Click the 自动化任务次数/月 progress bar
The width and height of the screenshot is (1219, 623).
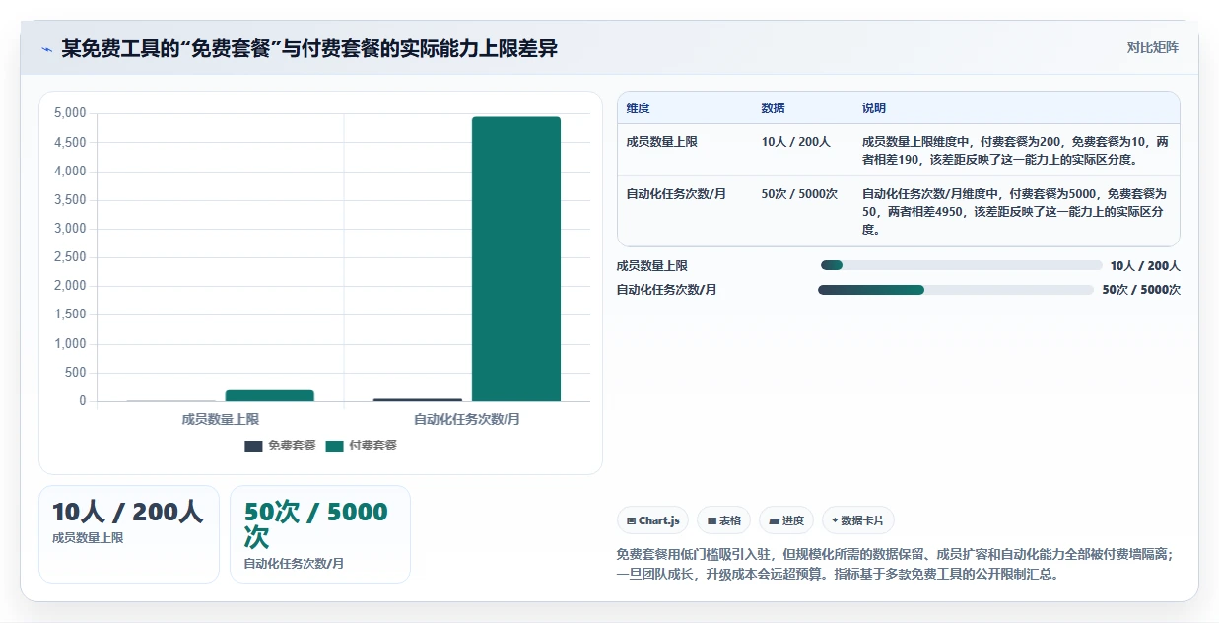[x=956, y=290]
